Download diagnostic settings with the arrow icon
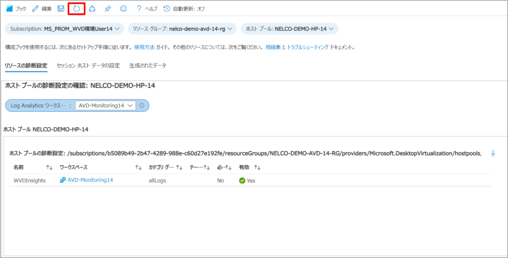 [x=493, y=153]
